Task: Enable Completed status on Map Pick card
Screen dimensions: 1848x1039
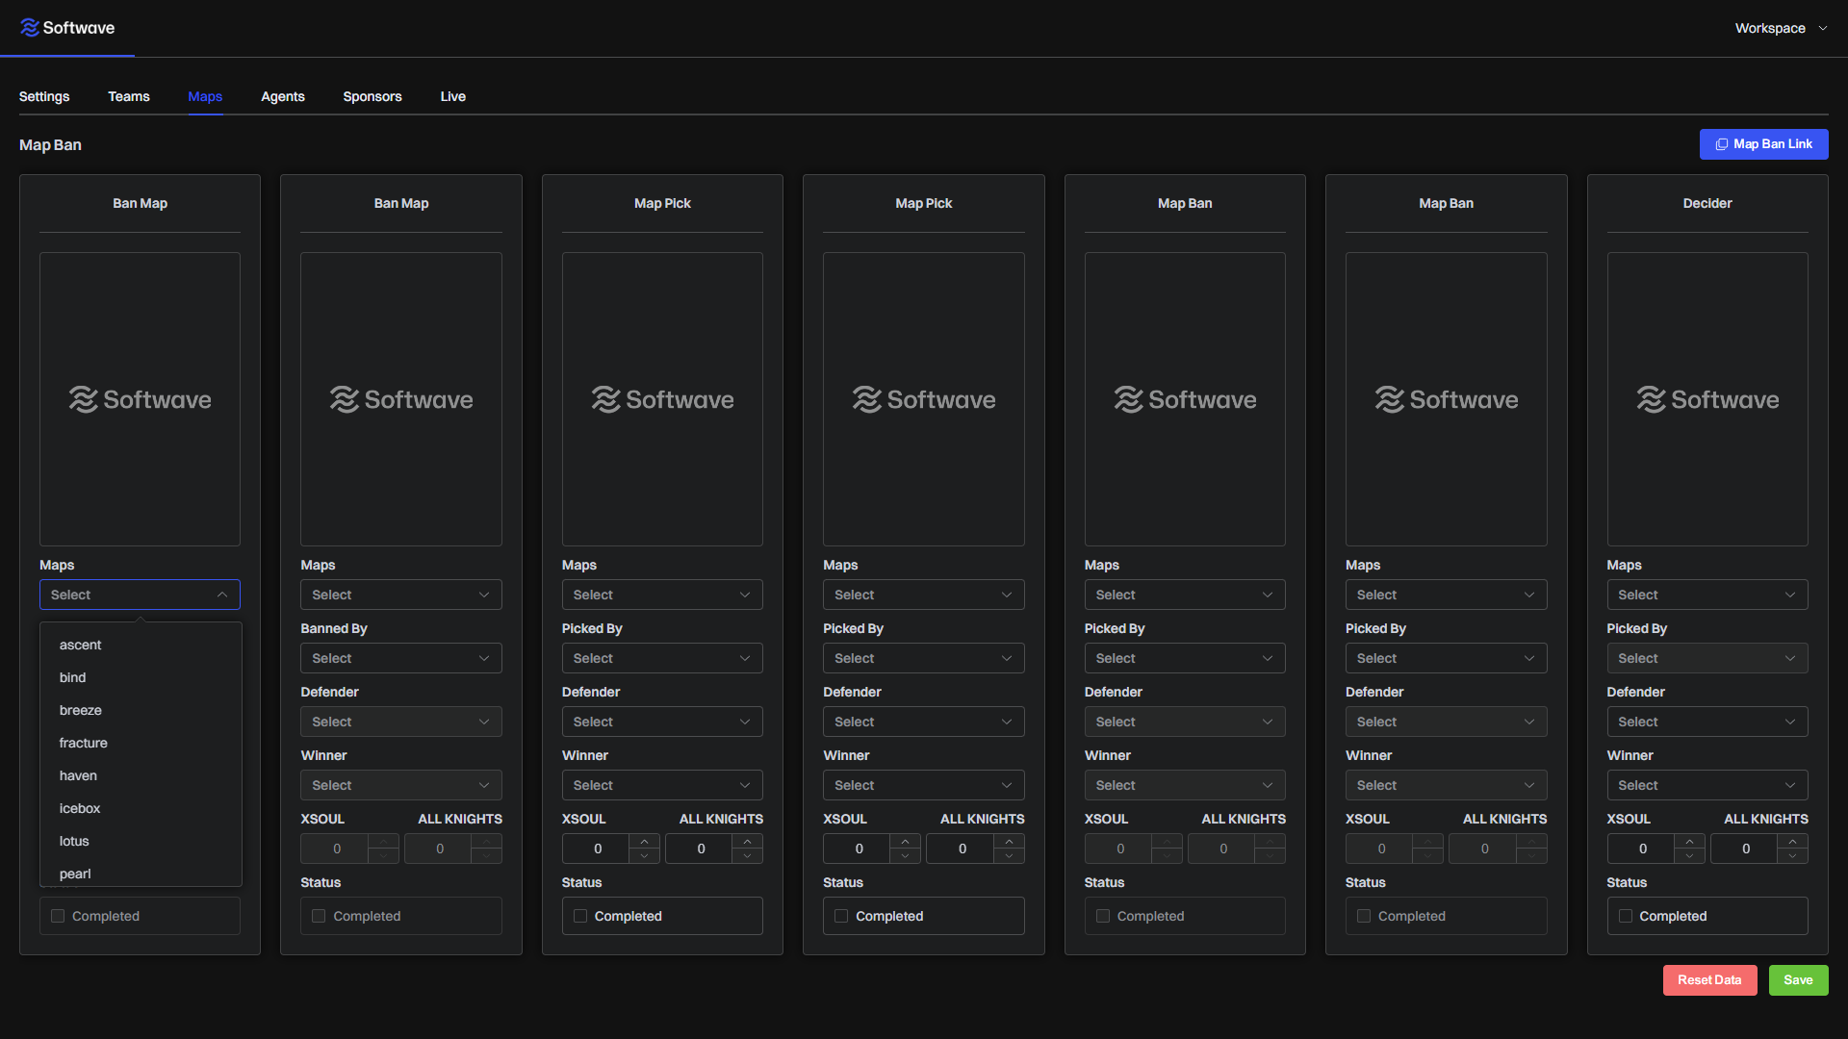Action: pos(580,915)
